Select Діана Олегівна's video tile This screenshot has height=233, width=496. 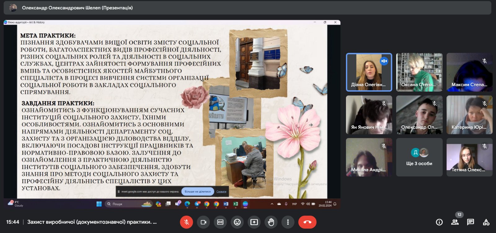(369, 72)
